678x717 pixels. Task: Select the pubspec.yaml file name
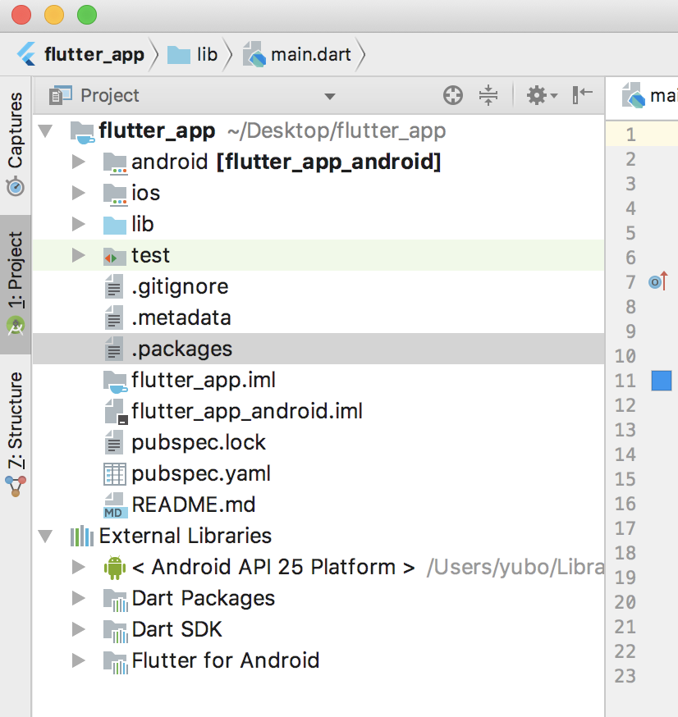201,473
